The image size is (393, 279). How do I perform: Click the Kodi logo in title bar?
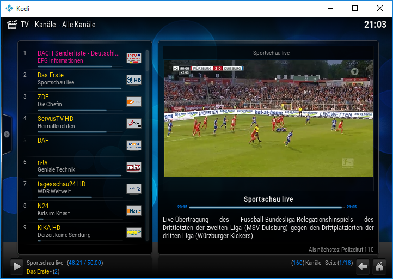[x=9, y=8]
